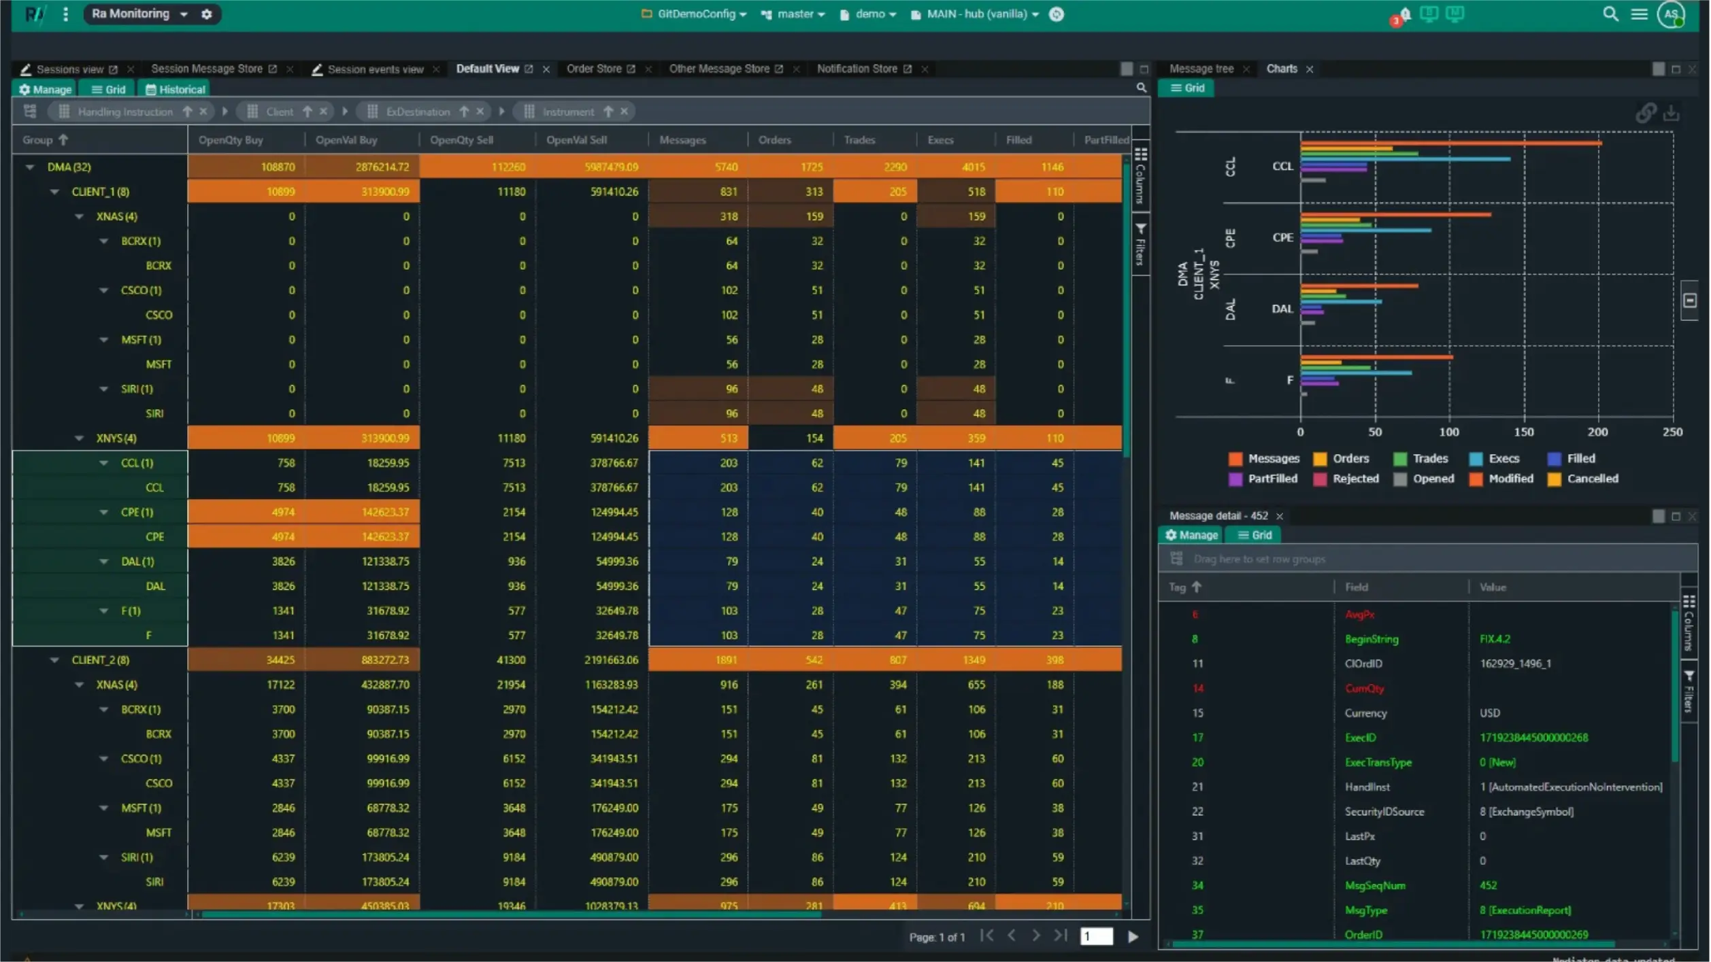Open the Ra Monitoring dropdown

tap(139, 14)
